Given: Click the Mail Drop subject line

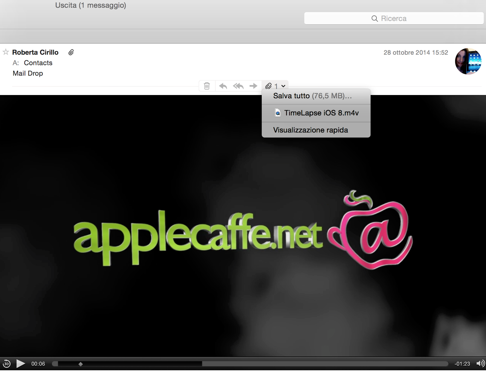Looking at the screenshot, I should click(x=28, y=73).
